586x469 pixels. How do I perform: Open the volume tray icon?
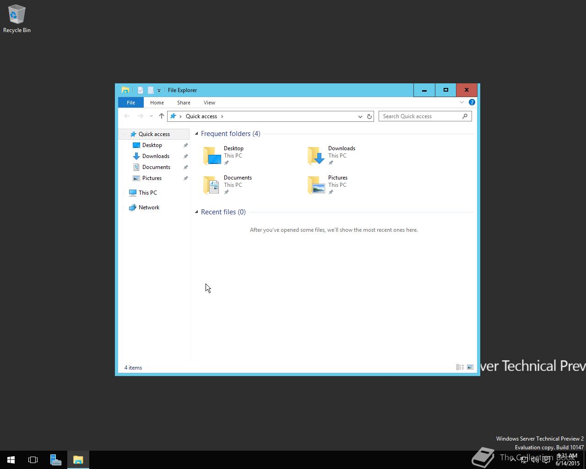(535, 460)
